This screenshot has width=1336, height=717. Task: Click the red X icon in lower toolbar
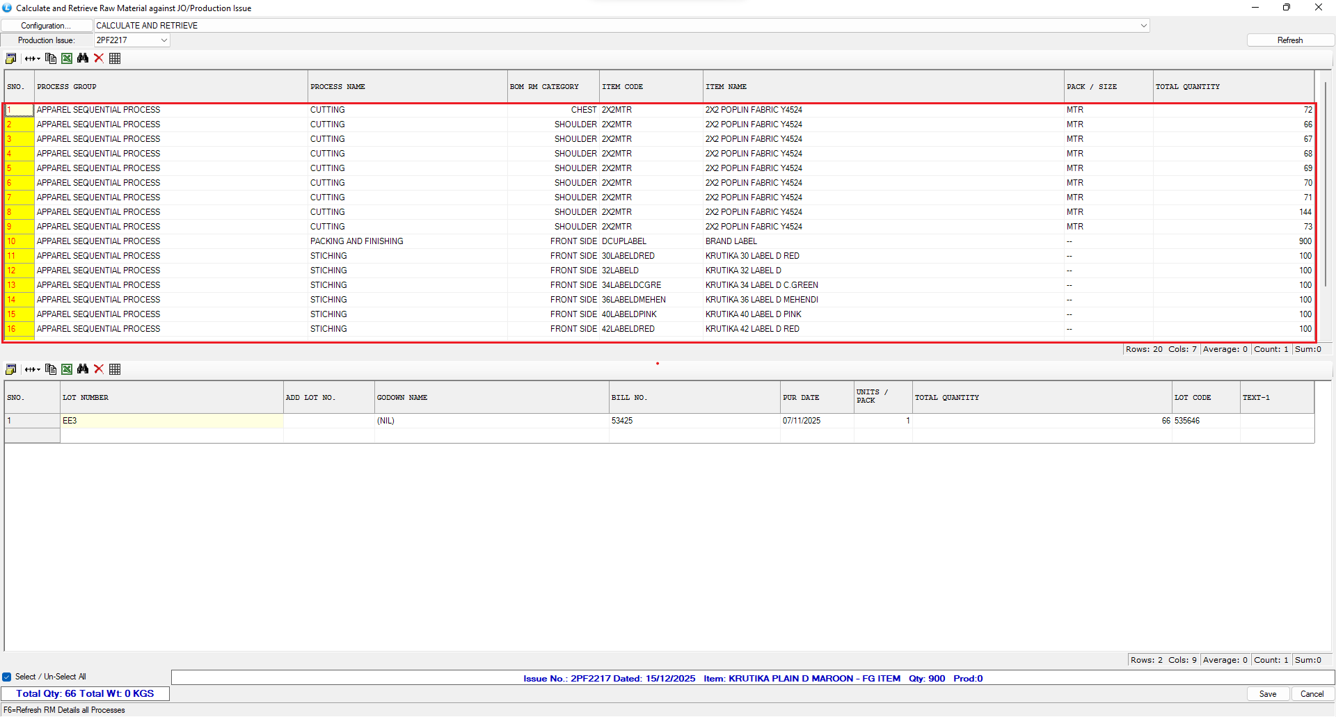99,369
